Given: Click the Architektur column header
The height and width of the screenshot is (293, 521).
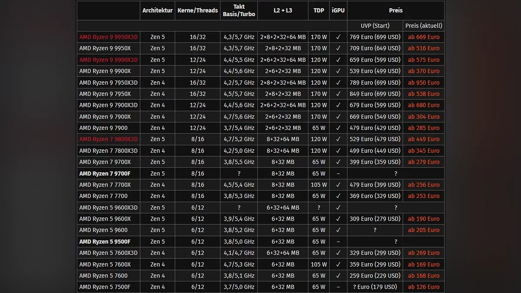Looking at the screenshot, I should (x=157, y=10).
